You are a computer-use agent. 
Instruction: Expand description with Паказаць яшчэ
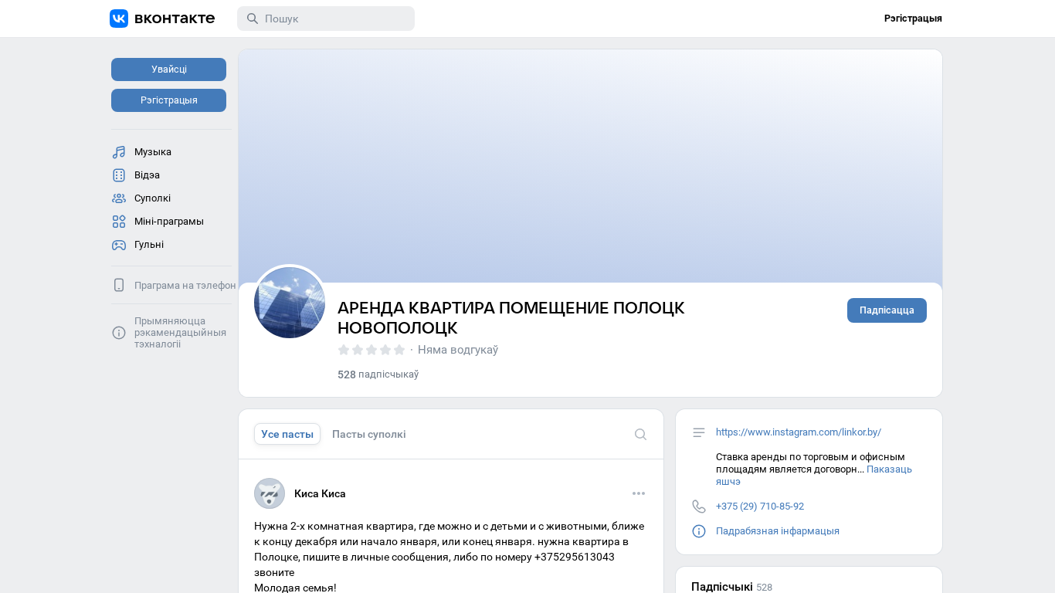(889, 469)
